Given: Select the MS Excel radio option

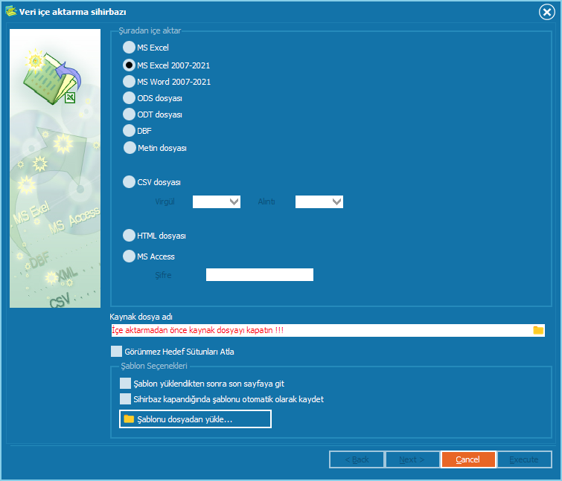Looking at the screenshot, I should pos(129,48).
